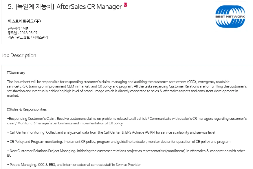Click the red U badge beside job title

[x=125, y=5]
